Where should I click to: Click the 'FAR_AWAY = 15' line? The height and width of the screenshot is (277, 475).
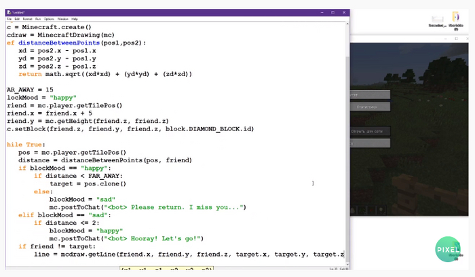click(x=30, y=90)
